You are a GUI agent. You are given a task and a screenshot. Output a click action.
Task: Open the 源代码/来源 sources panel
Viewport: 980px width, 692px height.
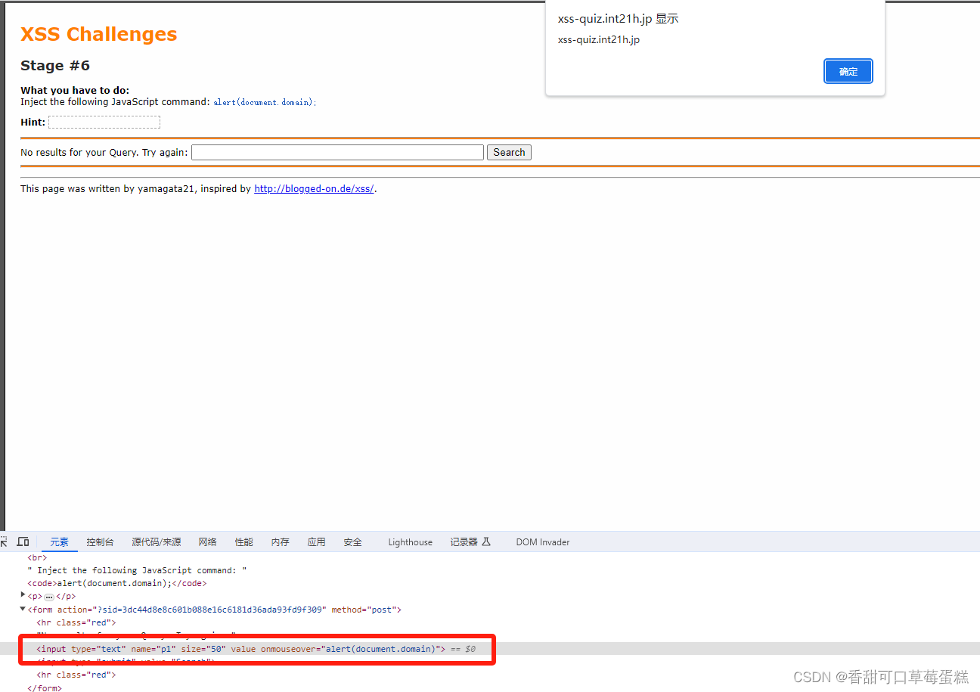(x=156, y=541)
